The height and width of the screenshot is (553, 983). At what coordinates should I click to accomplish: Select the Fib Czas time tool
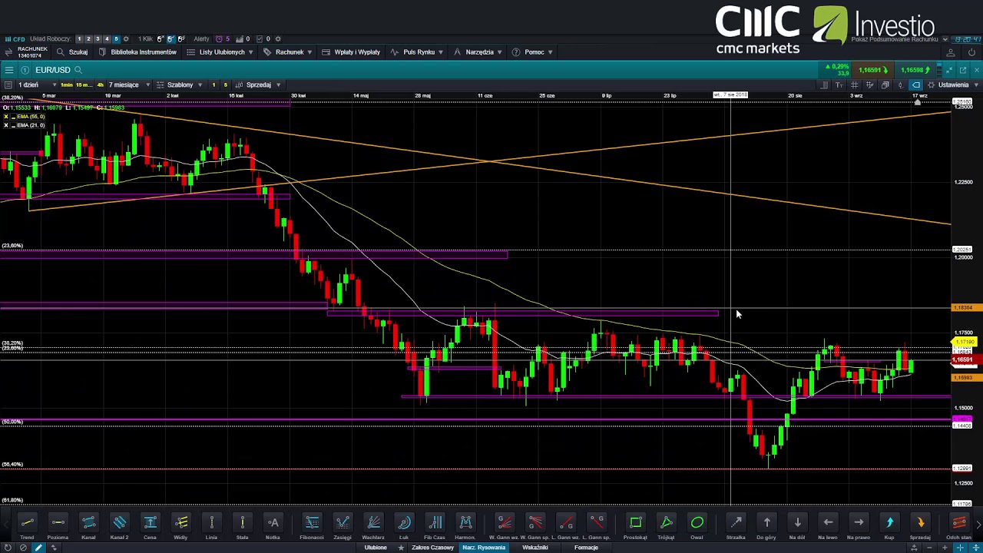[x=435, y=526]
